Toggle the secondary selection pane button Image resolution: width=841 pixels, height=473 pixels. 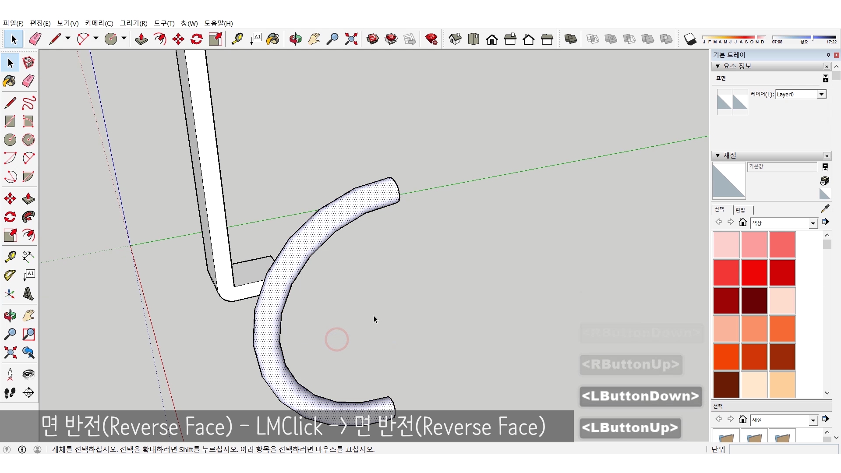[825, 167]
